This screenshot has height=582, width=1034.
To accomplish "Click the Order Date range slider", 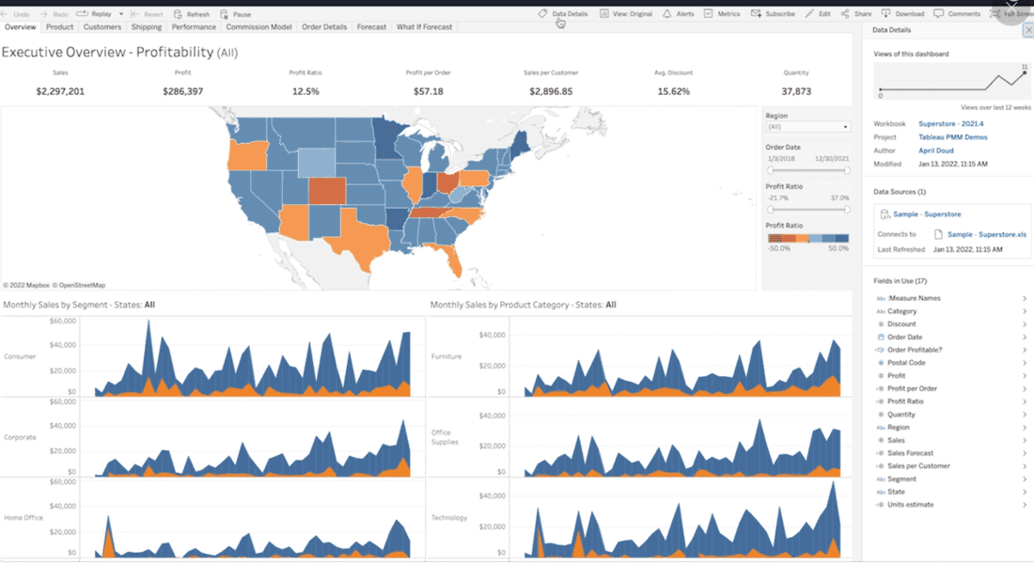I will (x=807, y=170).
